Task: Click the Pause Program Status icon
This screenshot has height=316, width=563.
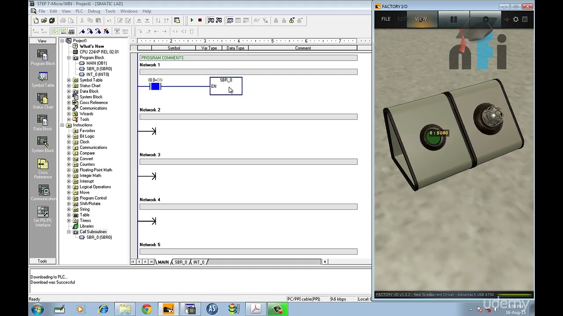Action: [219, 21]
